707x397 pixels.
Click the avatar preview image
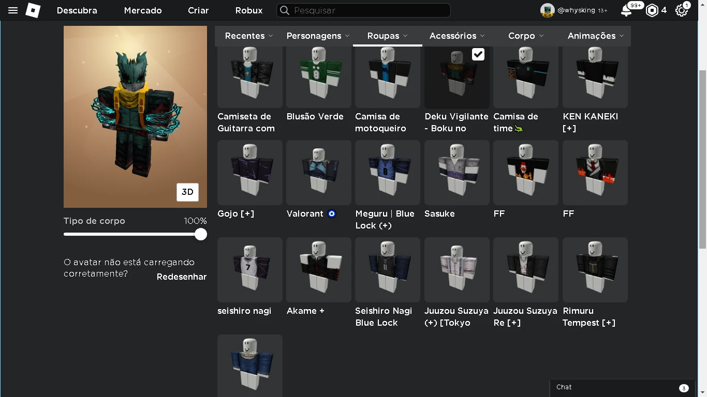pos(135,117)
